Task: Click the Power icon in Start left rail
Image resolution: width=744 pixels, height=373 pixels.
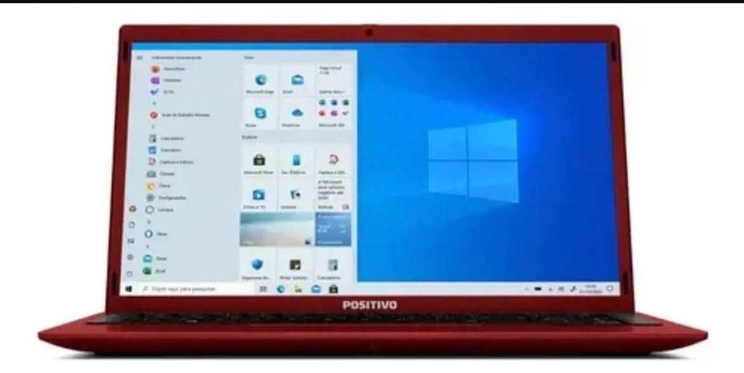Action: coord(130,273)
